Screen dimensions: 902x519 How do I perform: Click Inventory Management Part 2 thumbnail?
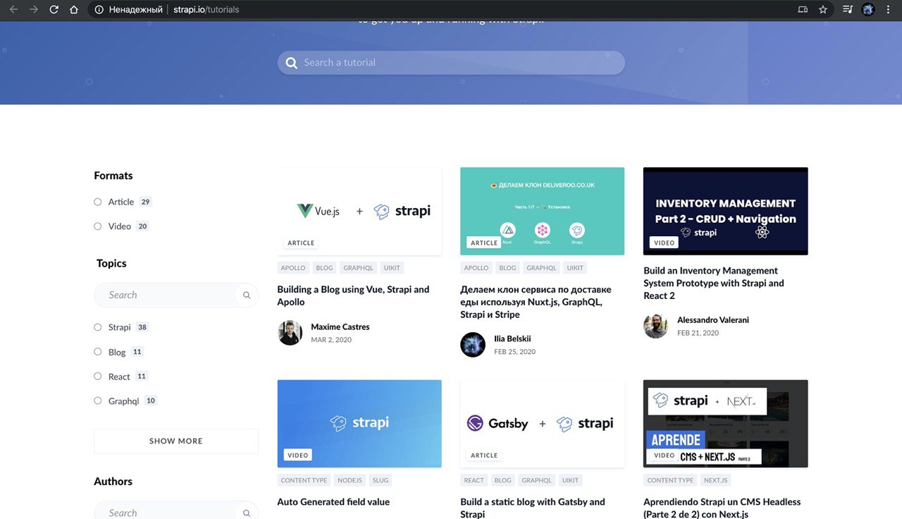coord(726,211)
